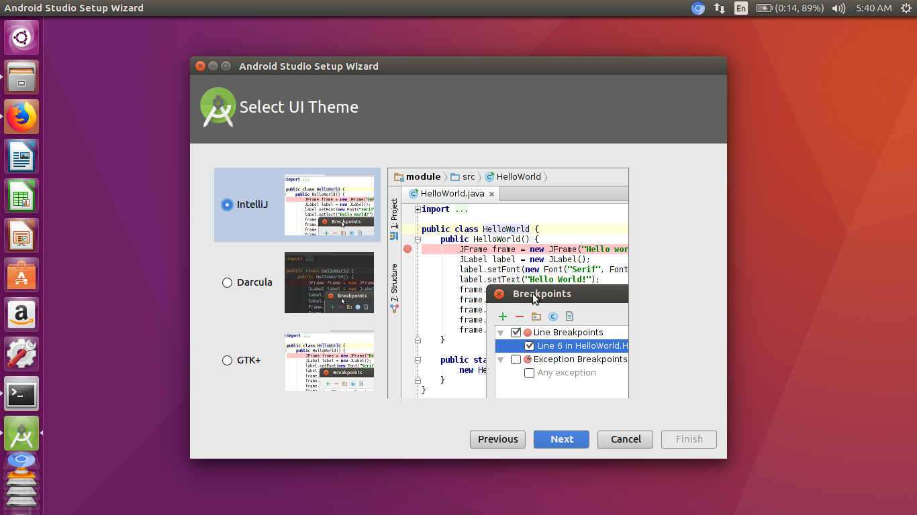Screen dimensions: 917x515
Task: Cancel the setup wizard
Action: click(x=625, y=439)
